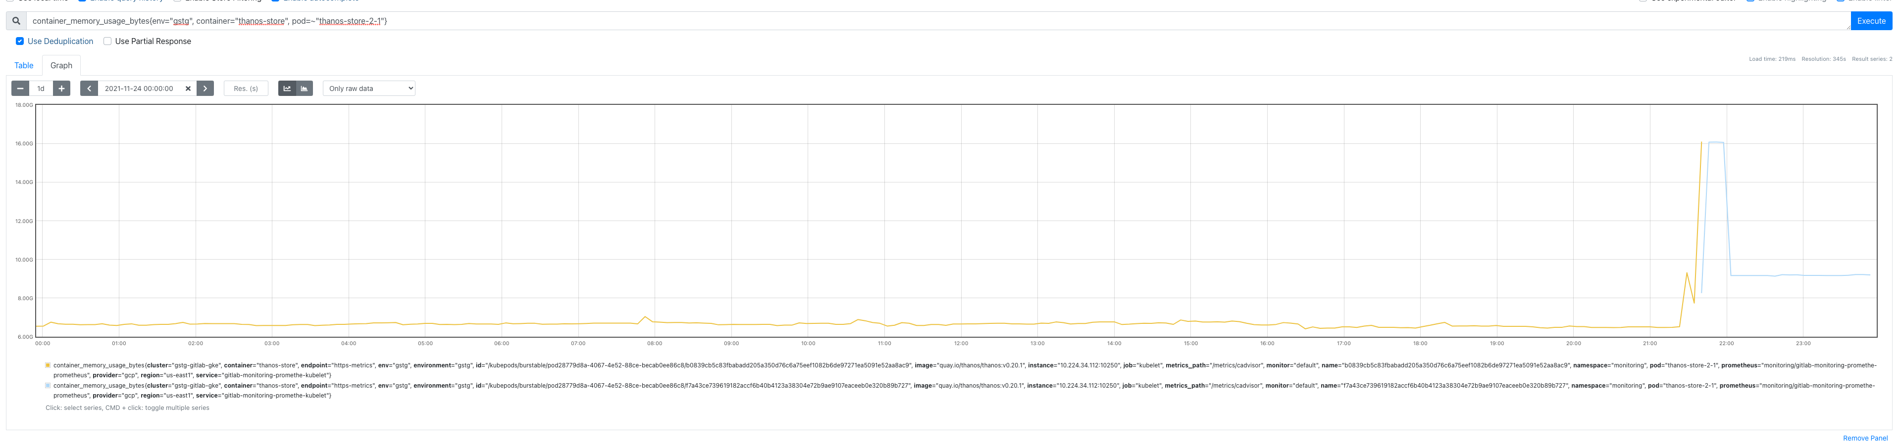Click the 1d range input field

pyautogui.click(x=41, y=89)
